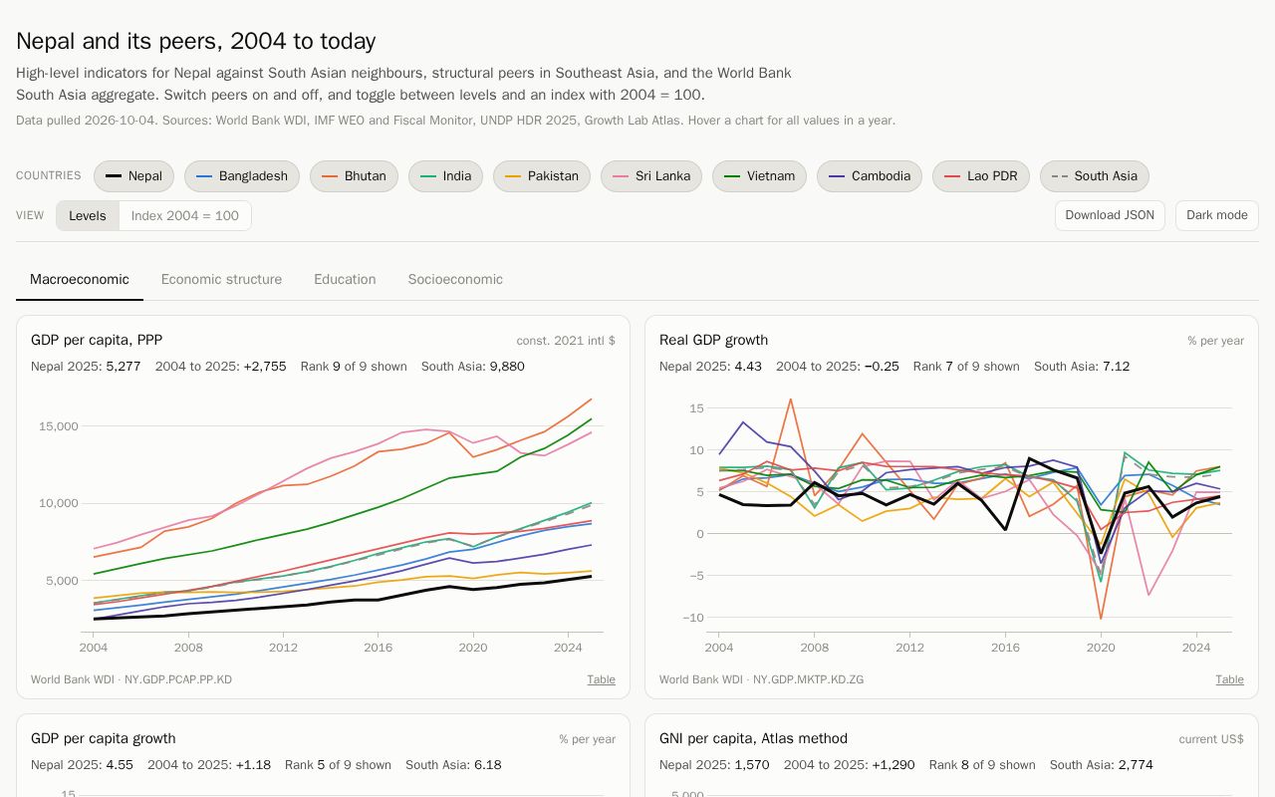Toggle the Bhutan country chip
Image resolution: width=1275 pixels, height=797 pixels.
click(x=354, y=176)
